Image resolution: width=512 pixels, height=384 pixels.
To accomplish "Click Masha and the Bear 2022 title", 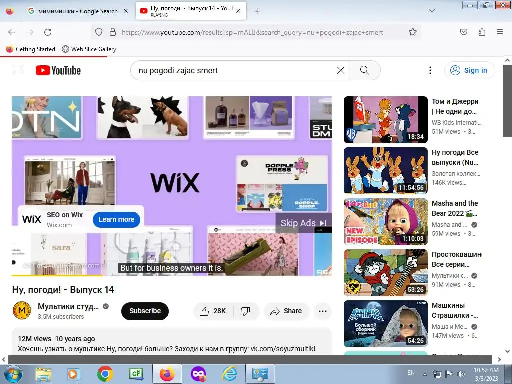I will coord(455,208).
